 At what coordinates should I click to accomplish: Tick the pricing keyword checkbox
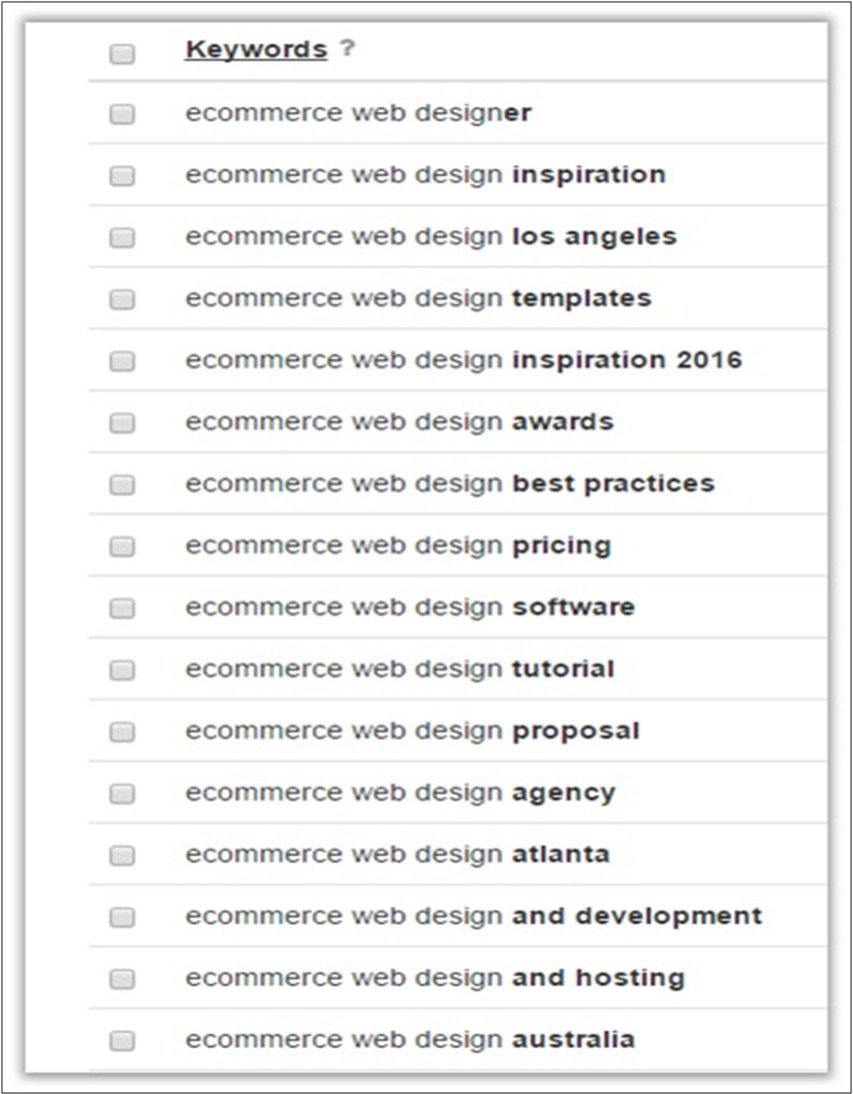point(122,547)
